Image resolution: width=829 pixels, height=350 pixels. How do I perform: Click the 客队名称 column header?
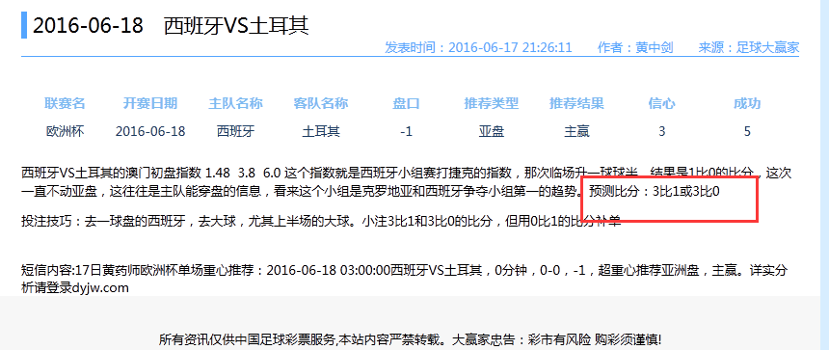[x=321, y=103]
